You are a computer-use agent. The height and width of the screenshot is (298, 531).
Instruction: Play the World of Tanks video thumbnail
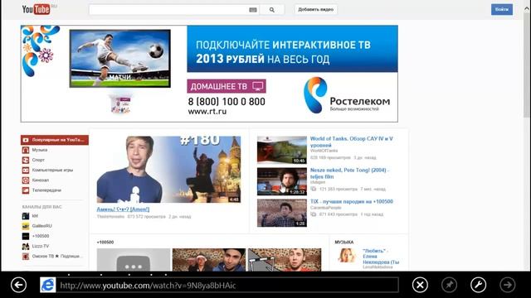[x=282, y=150]
